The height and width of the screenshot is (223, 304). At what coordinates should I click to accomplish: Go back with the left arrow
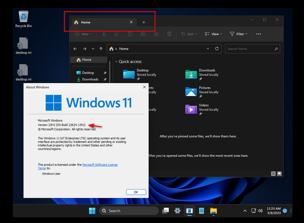click(75, 49)
